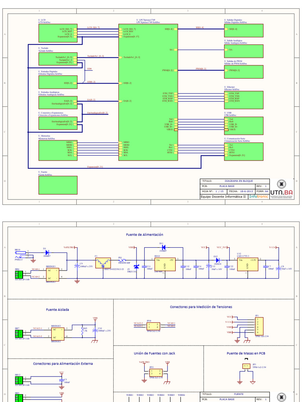Click the 'FUENTE' title in second sheet

click(x=239, y=394)
